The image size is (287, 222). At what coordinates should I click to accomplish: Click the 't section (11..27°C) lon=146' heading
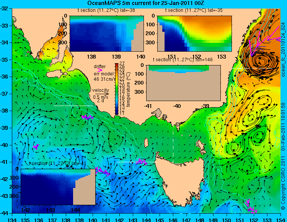click(183, 60)
